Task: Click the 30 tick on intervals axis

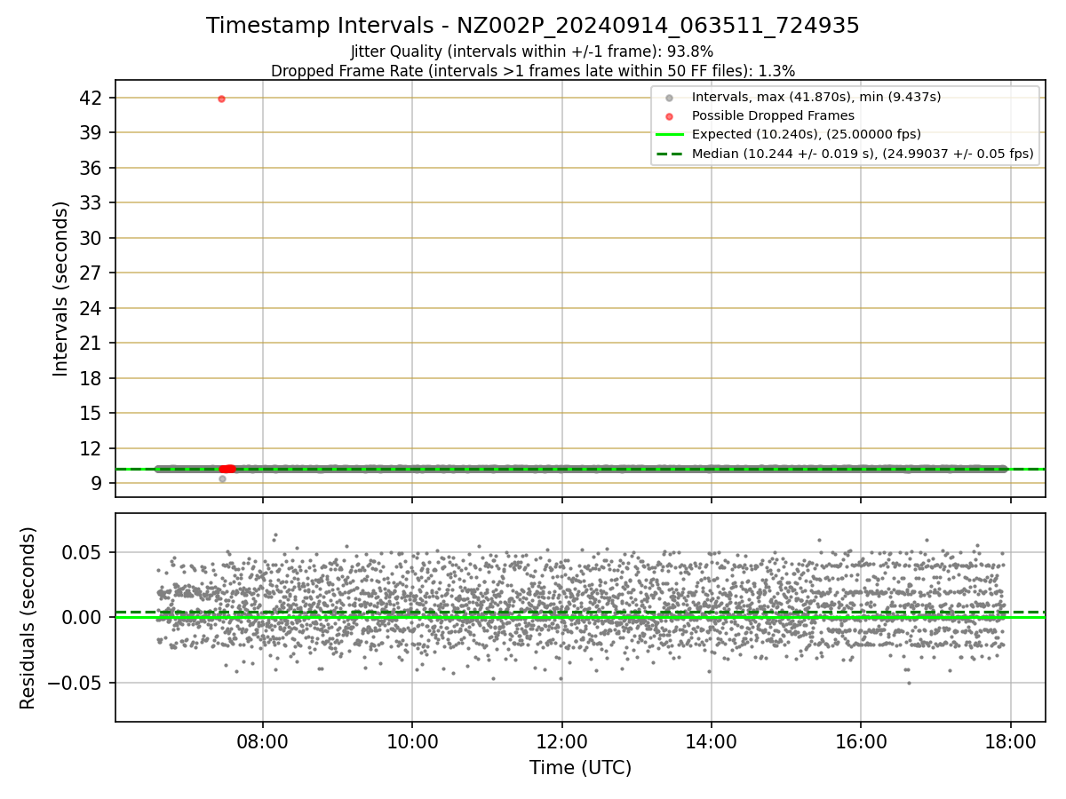Action: 92,238
